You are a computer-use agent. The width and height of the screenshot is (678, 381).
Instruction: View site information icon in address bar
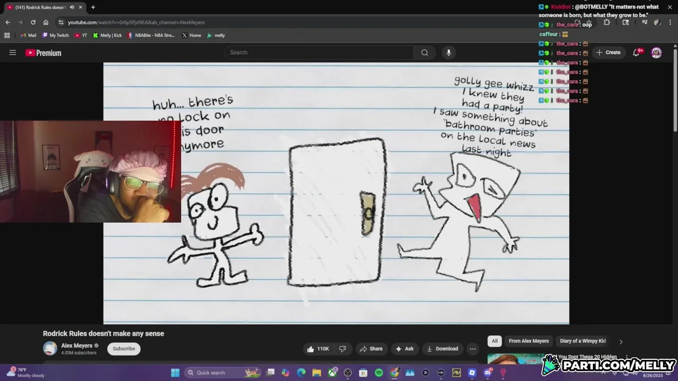click(61, 22)
